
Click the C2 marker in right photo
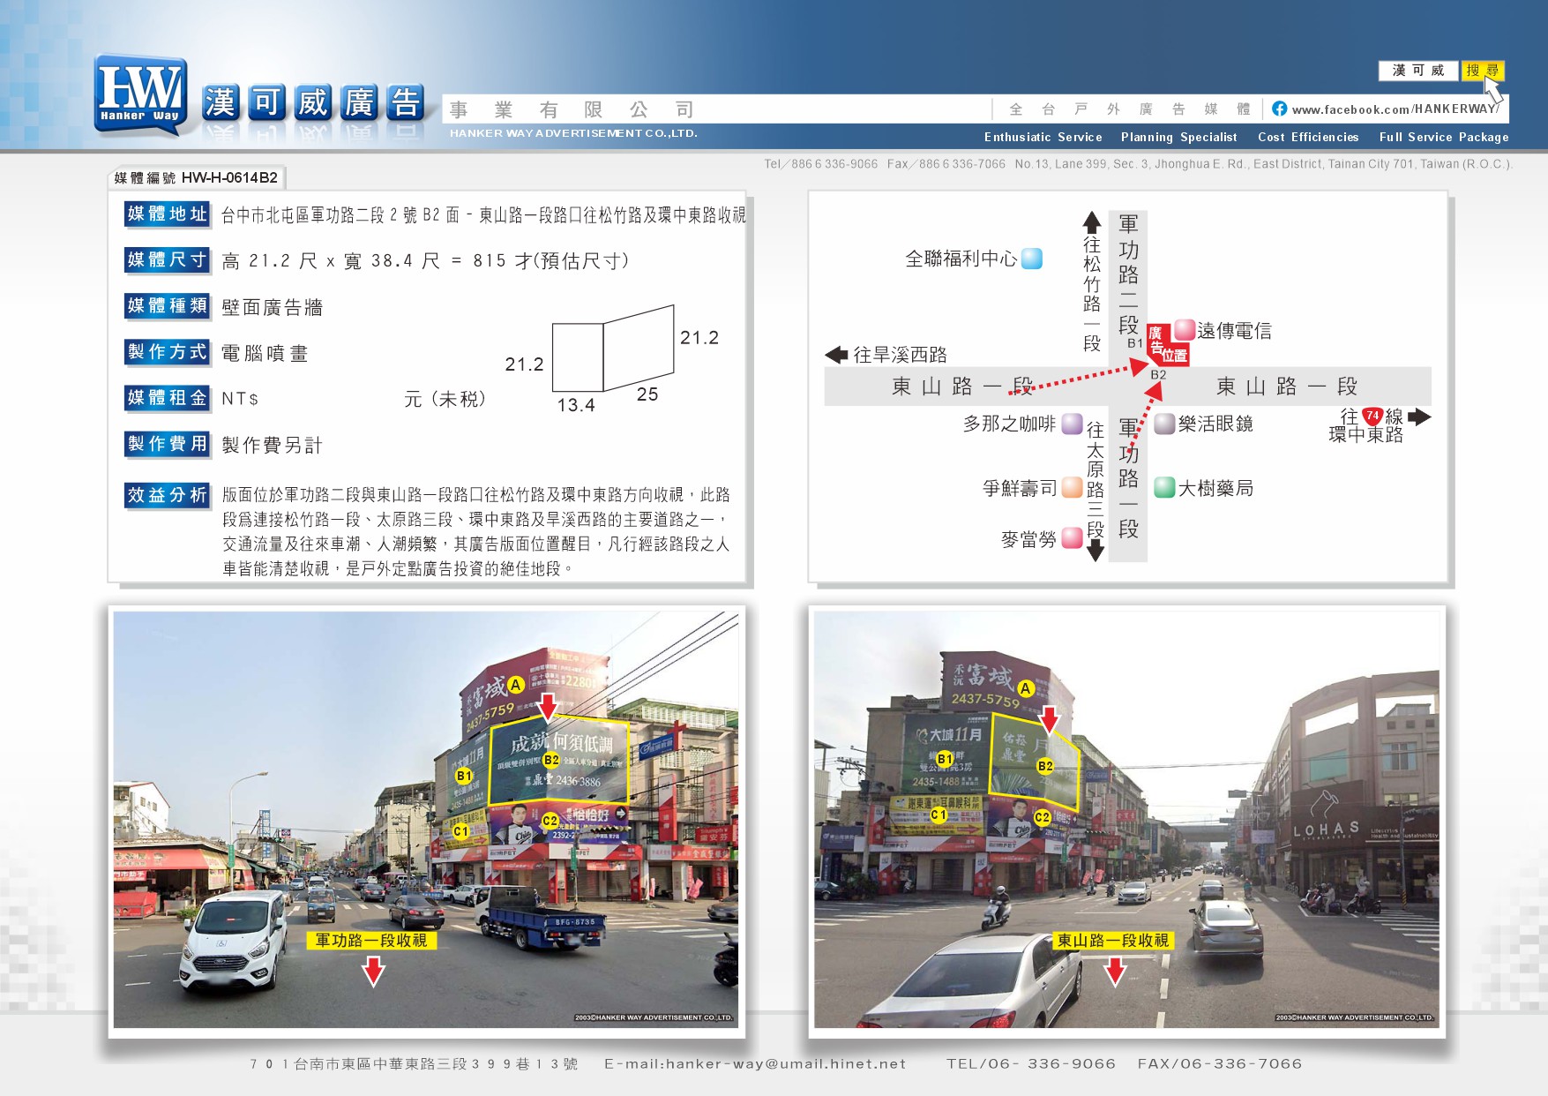pyautogui.click(x=1043, y=817)
